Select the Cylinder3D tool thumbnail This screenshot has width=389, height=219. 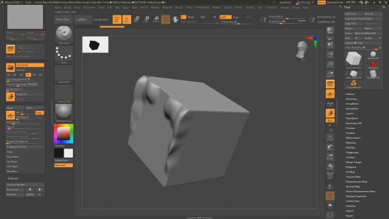373,74
